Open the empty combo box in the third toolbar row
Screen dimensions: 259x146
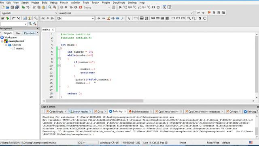tap(78, 18)
